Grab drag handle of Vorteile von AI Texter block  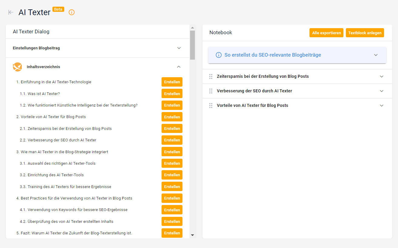[x=211, y=106]
